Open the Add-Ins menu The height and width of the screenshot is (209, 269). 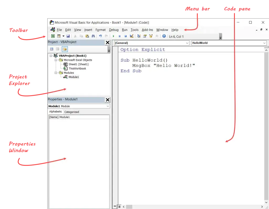coord(147,30)
